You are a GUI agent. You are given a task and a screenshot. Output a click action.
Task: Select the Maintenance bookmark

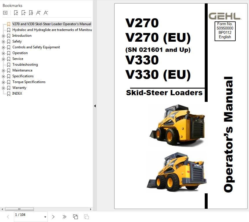tap(22, 70)
